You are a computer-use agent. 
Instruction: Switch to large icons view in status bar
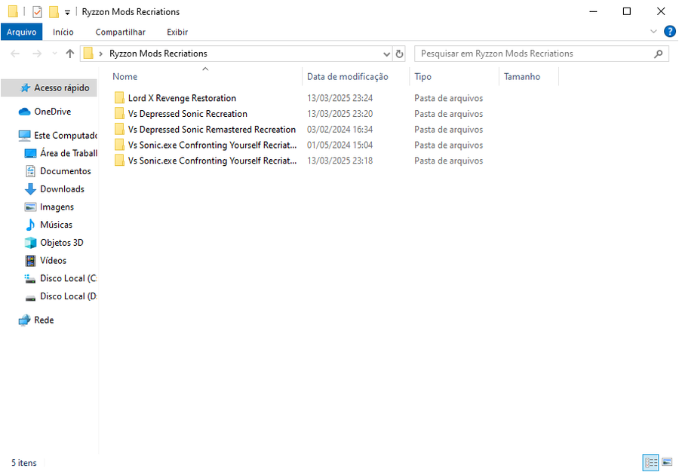coord(667,462)
